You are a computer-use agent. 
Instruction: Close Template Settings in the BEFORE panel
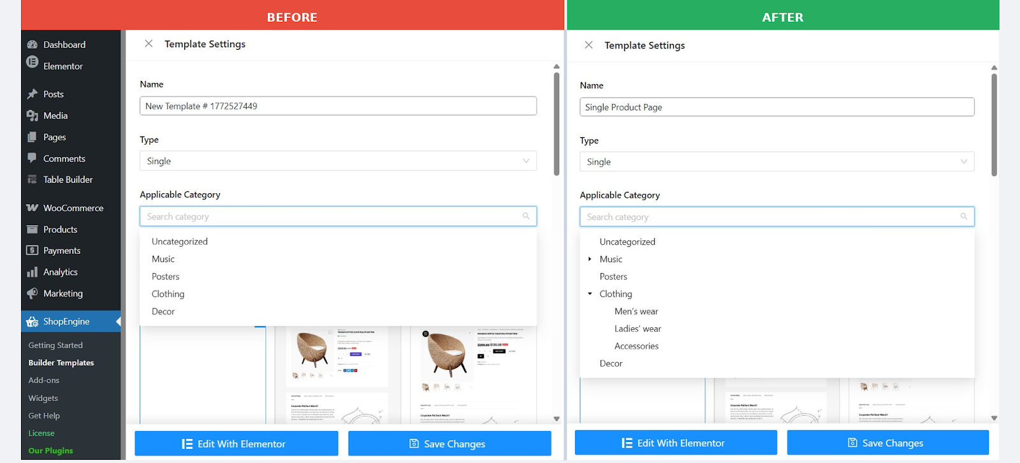click(149, 44)
